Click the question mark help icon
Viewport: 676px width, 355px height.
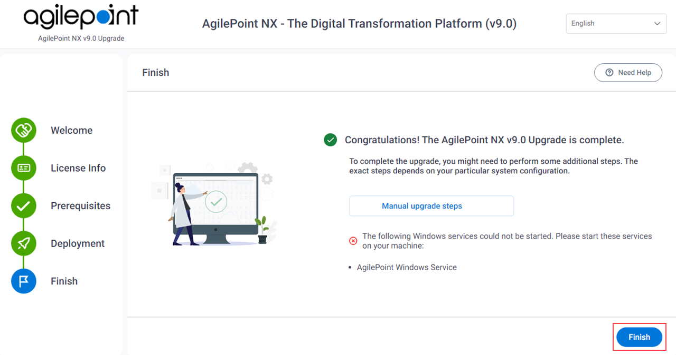(x=609, y=73)
